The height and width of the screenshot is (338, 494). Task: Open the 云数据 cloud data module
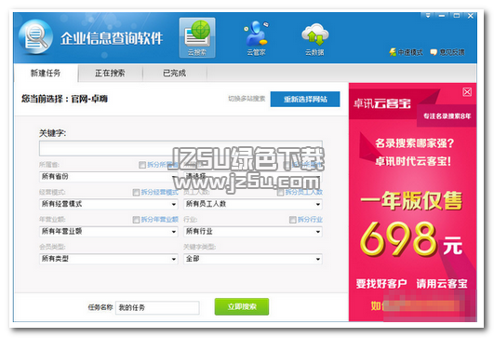314,39
